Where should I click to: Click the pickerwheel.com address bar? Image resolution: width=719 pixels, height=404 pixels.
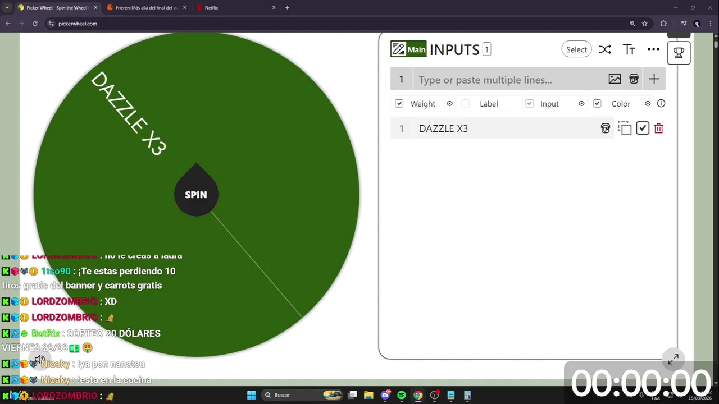click(337, 24)
